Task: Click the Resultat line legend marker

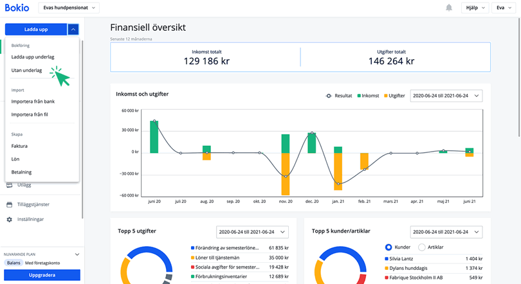Action: pos(329,96)
